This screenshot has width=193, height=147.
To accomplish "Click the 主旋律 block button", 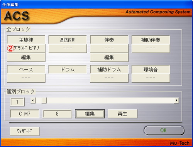I will point(26,40).
